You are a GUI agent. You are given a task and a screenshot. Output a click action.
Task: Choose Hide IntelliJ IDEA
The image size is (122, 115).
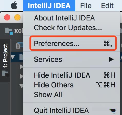pos(72,75)
